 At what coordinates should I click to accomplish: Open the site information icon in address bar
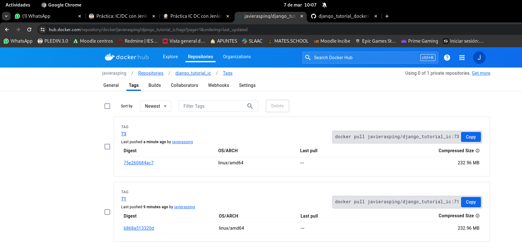point(43,30)
